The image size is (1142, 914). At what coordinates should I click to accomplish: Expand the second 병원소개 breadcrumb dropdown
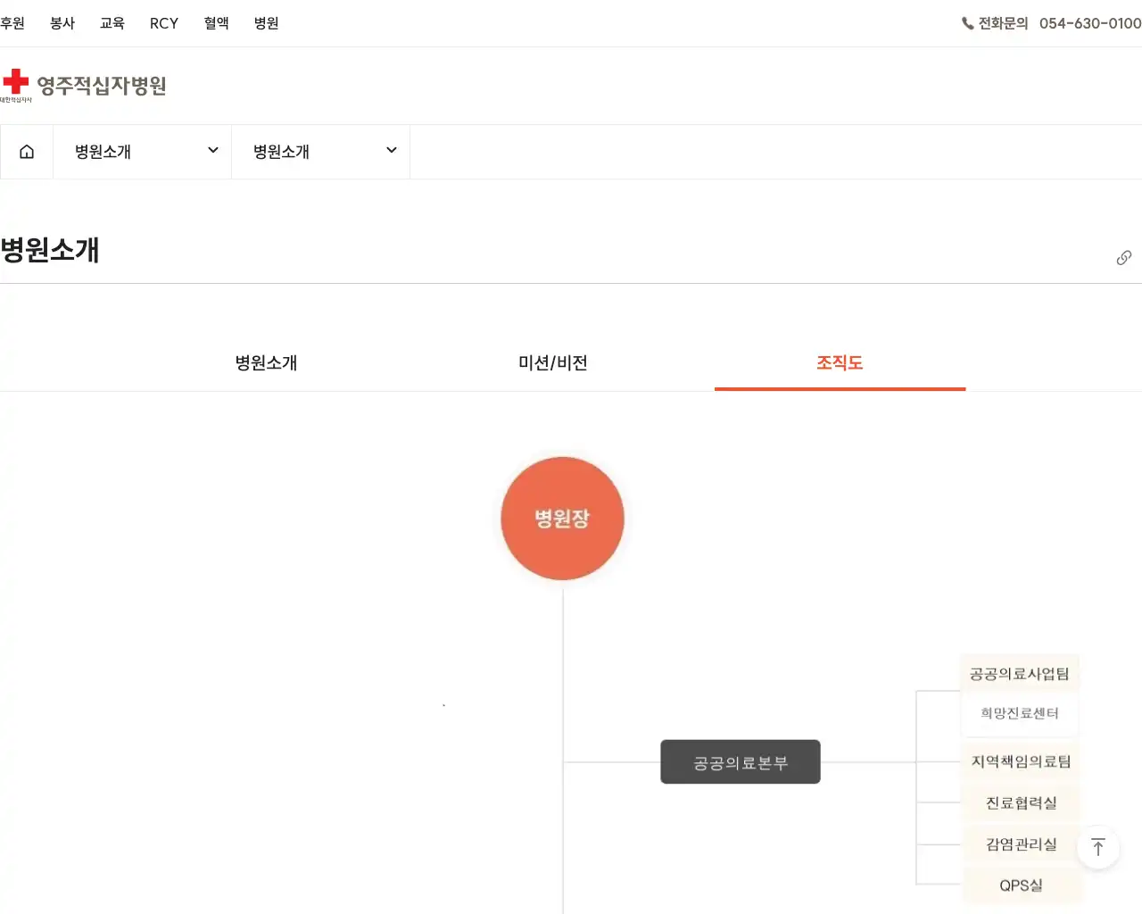[319, 151]
